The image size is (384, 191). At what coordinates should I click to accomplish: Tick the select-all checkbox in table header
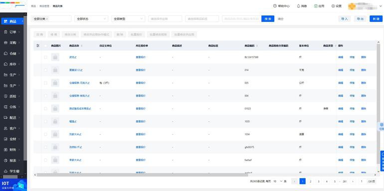click(x=45, y=46)
